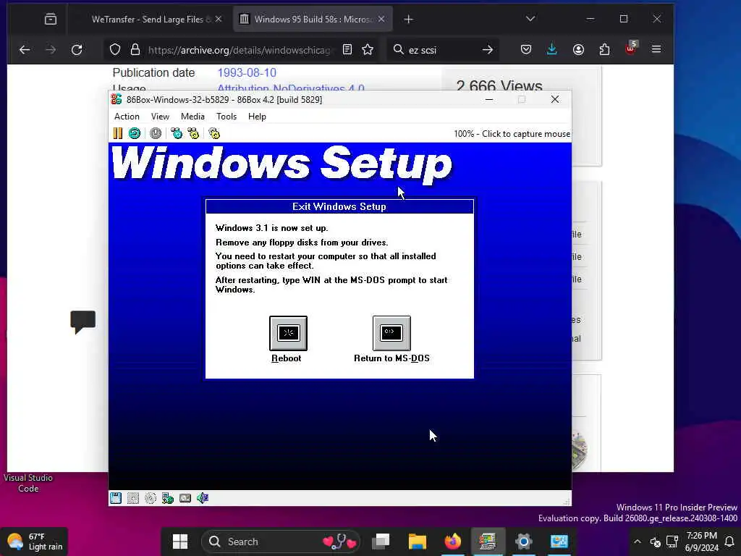Viewport: 741px width, 556px height.
Task: Expand the list all tabs chevron
Action: [x=530, y=19]
